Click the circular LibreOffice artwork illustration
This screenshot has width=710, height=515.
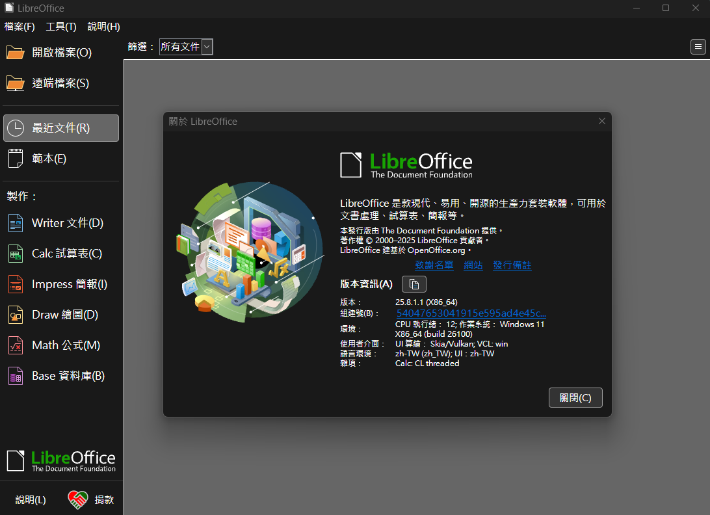pyautogui.click(x=250, y=252)
